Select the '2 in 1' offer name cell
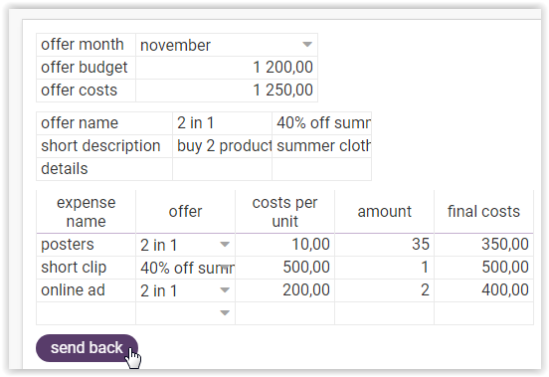549x377 pixels. point(222,123)
